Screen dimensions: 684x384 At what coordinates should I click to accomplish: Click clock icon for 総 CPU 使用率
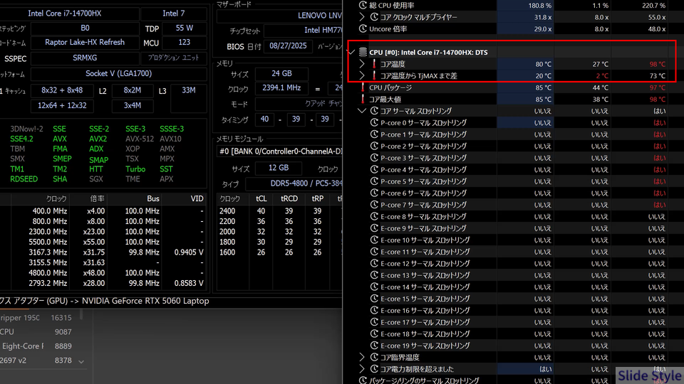coord(363,6)
